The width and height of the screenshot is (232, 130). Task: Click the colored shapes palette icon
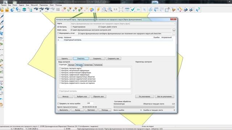tap(92, 10)
